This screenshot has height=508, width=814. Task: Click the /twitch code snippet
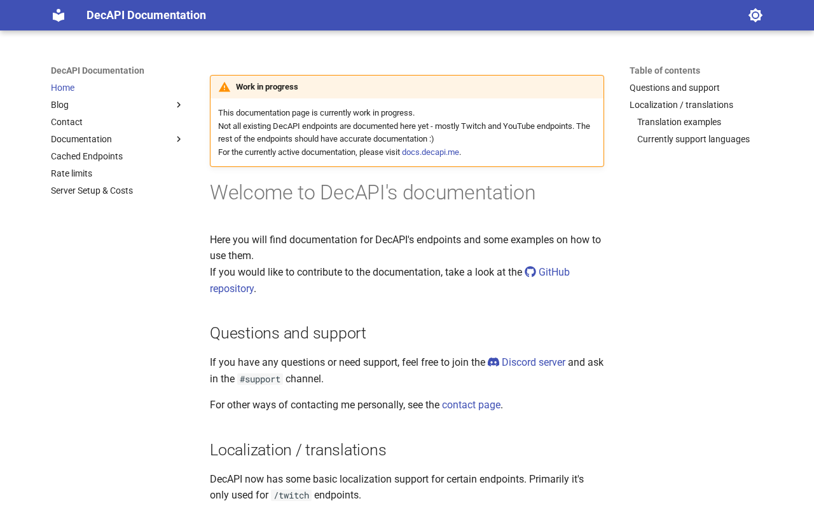click(x=291, y=495)
